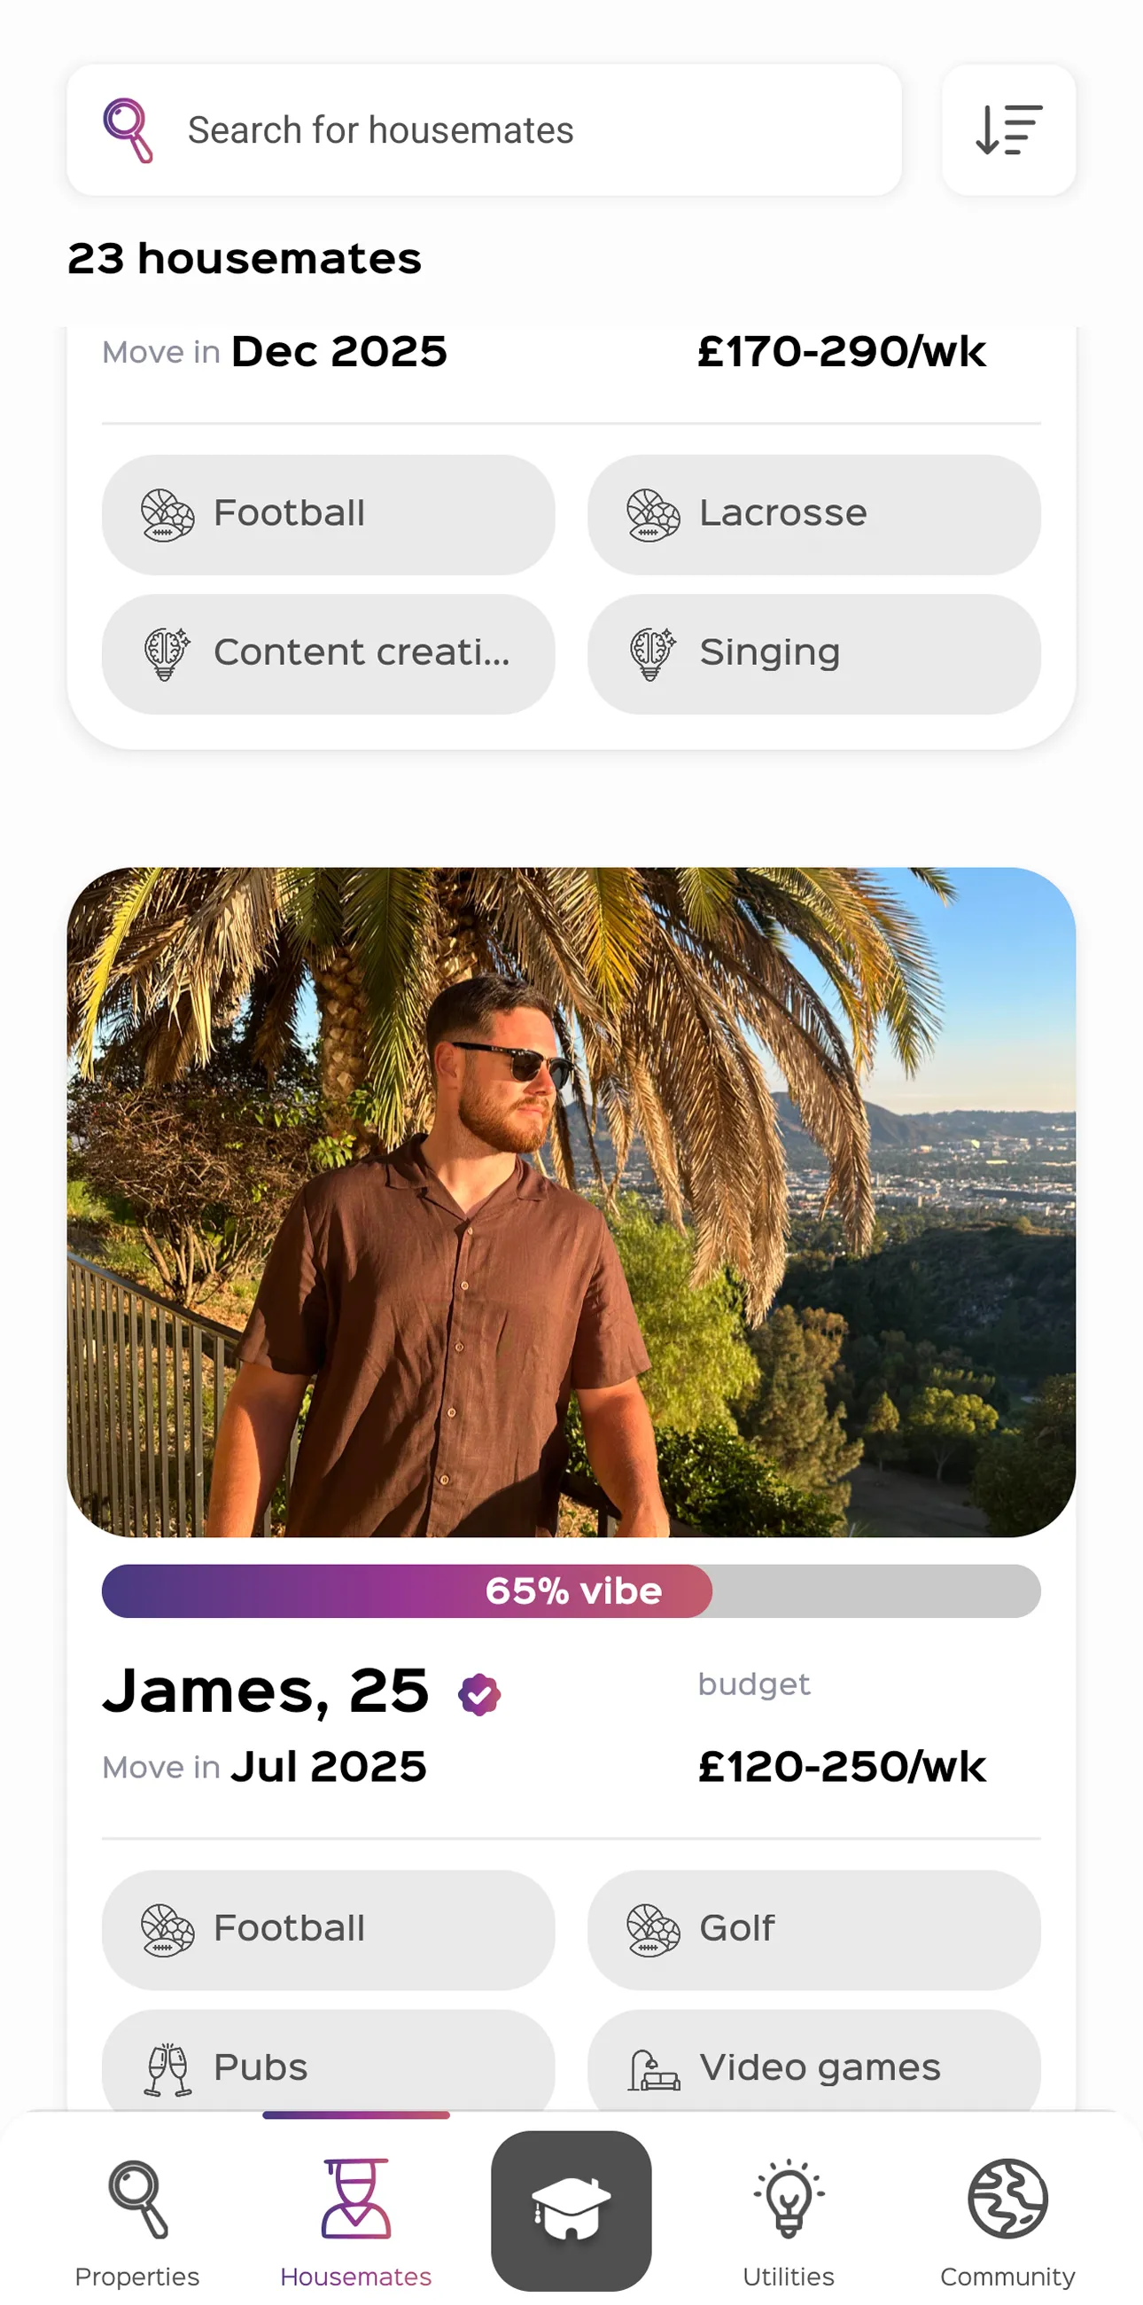Open the sort order options

coord(1008,130)
